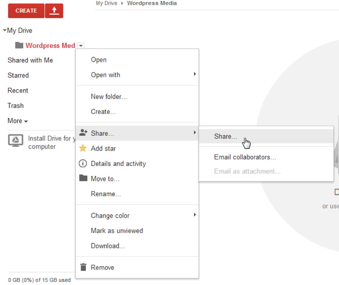Collapse the My Drive tree arrow
The image size is (339, 285).
pyautogui.click(x=5, y=30)
